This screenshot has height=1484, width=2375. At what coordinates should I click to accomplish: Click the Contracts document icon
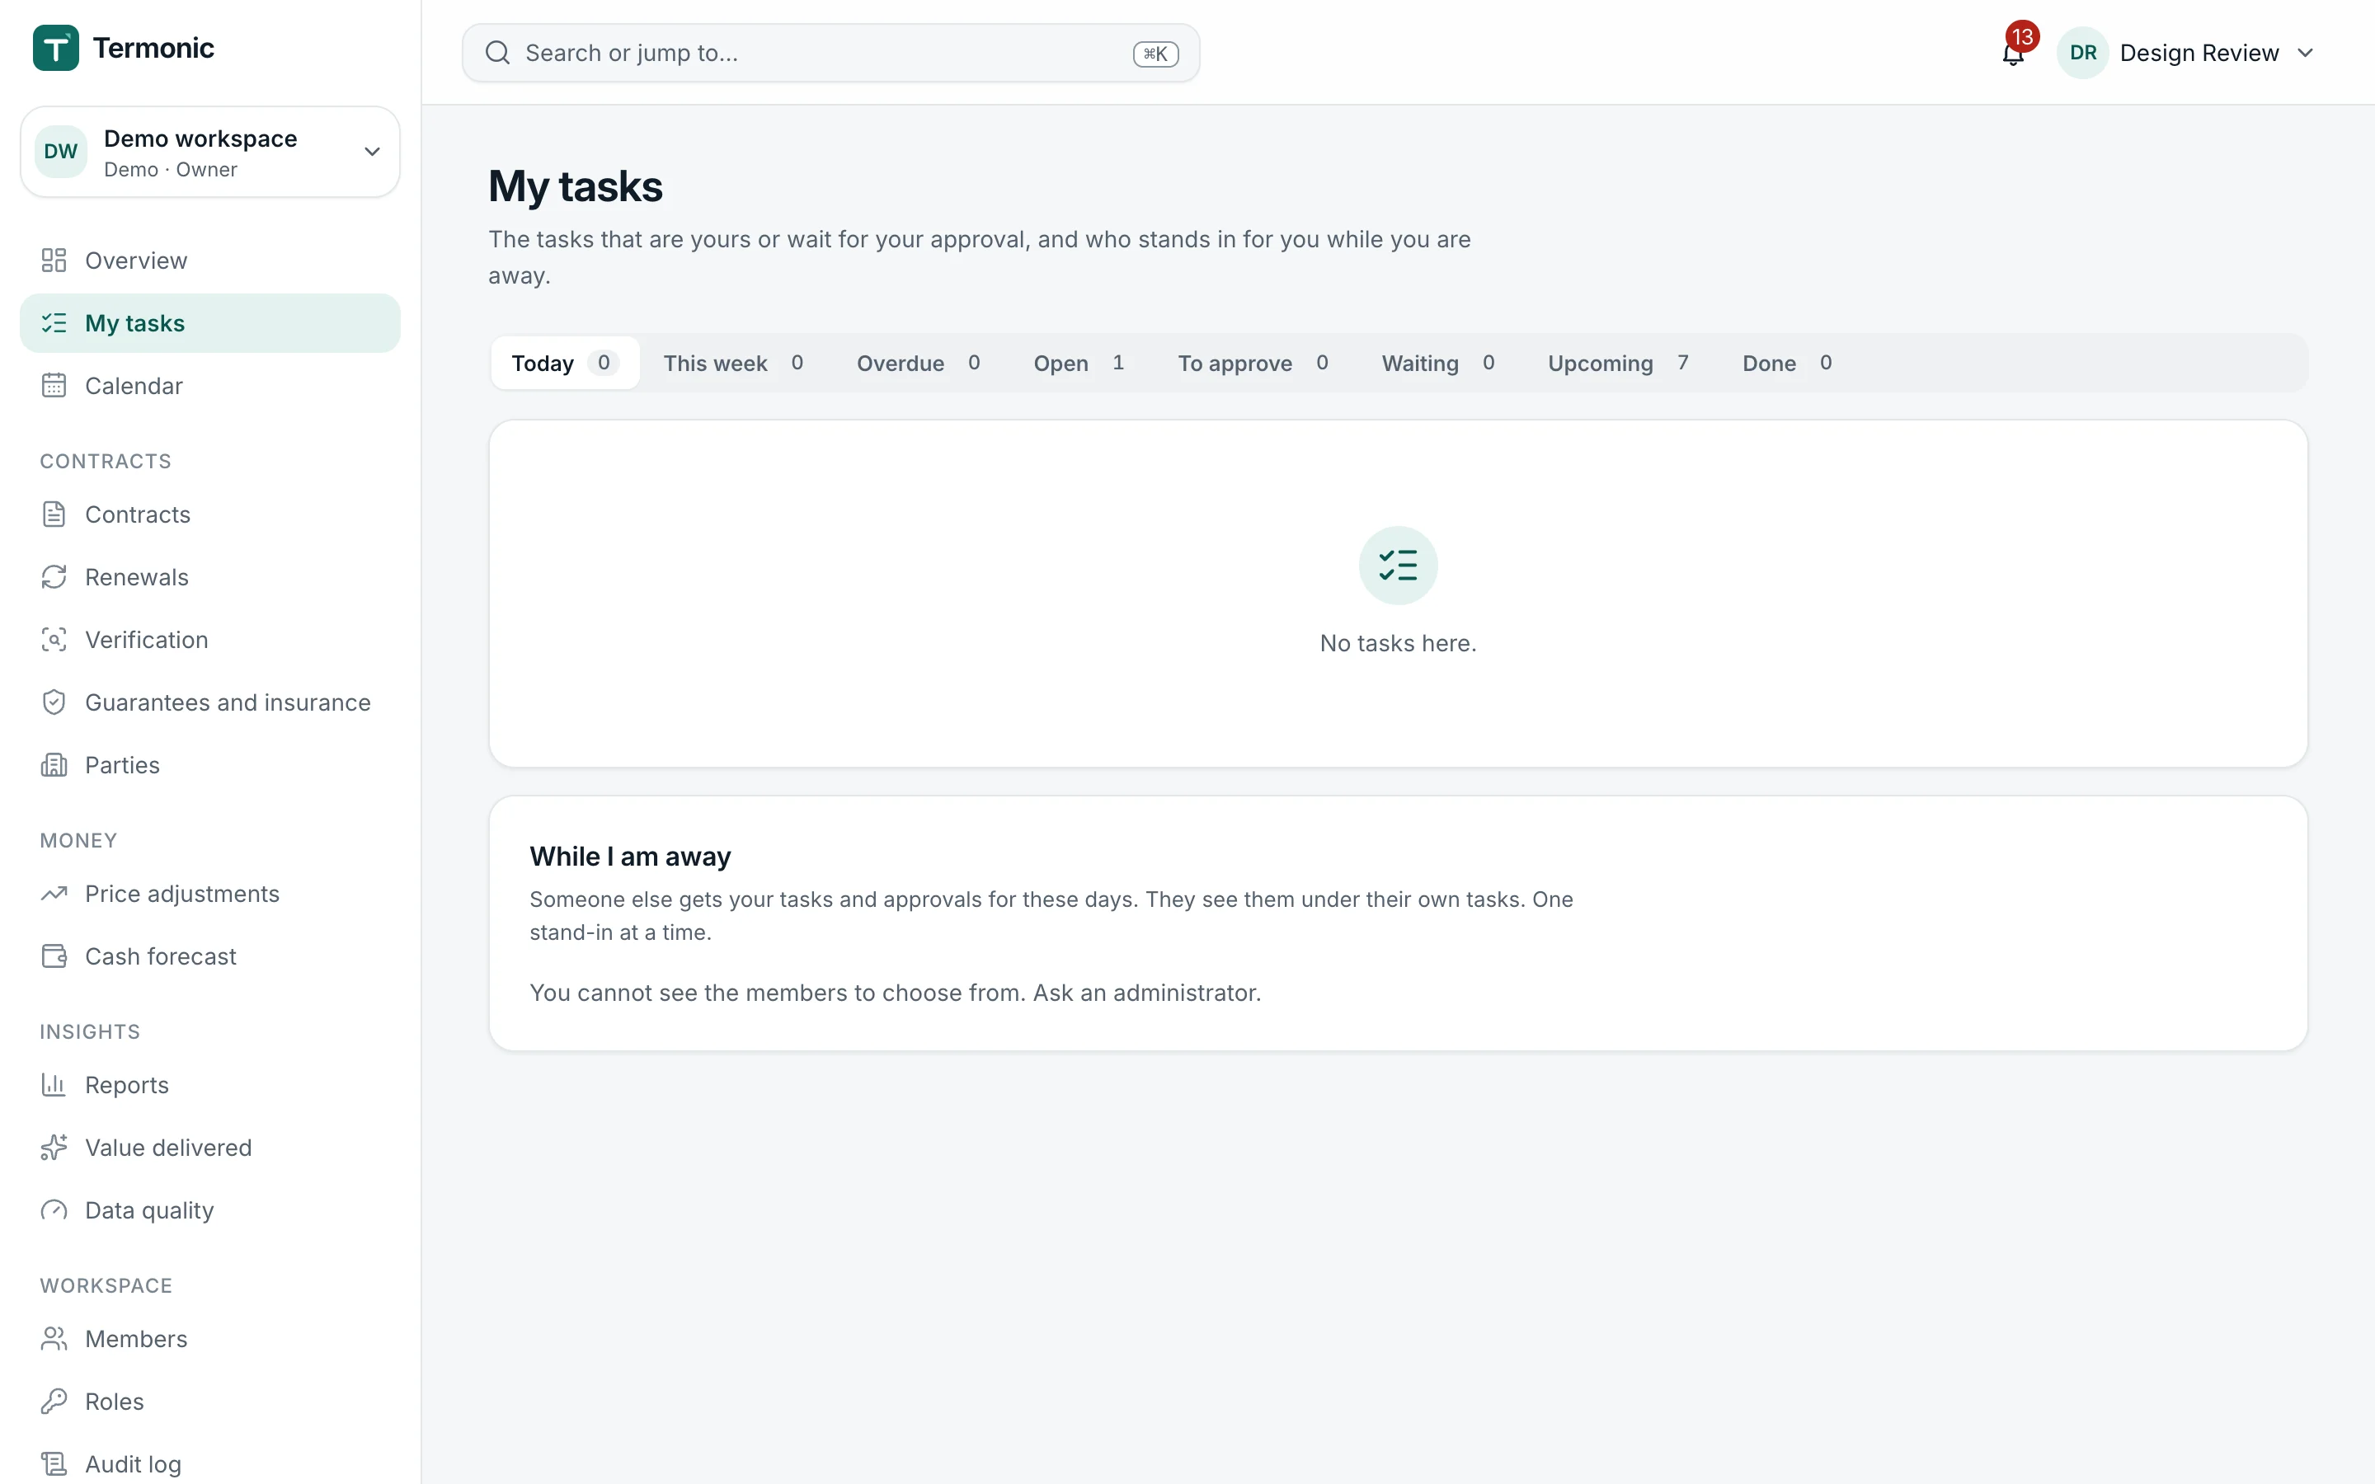click(x=54, y=514)
